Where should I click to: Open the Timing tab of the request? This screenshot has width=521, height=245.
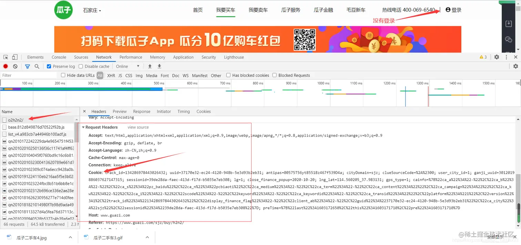coord(183,111)
